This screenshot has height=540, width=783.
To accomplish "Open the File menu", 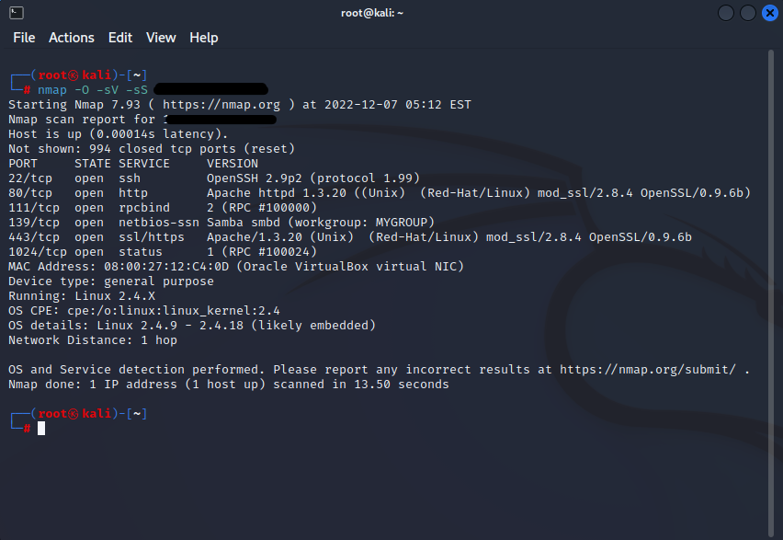I will coord(24,38).
